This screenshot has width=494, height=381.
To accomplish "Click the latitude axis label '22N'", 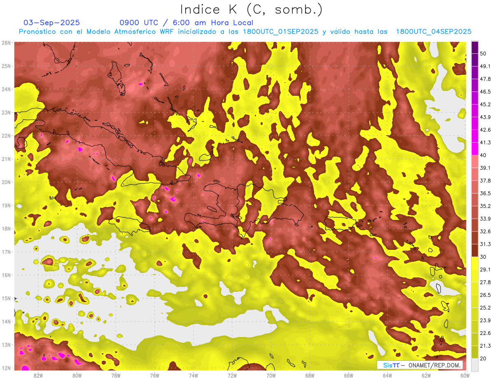I will click(6, 136).
